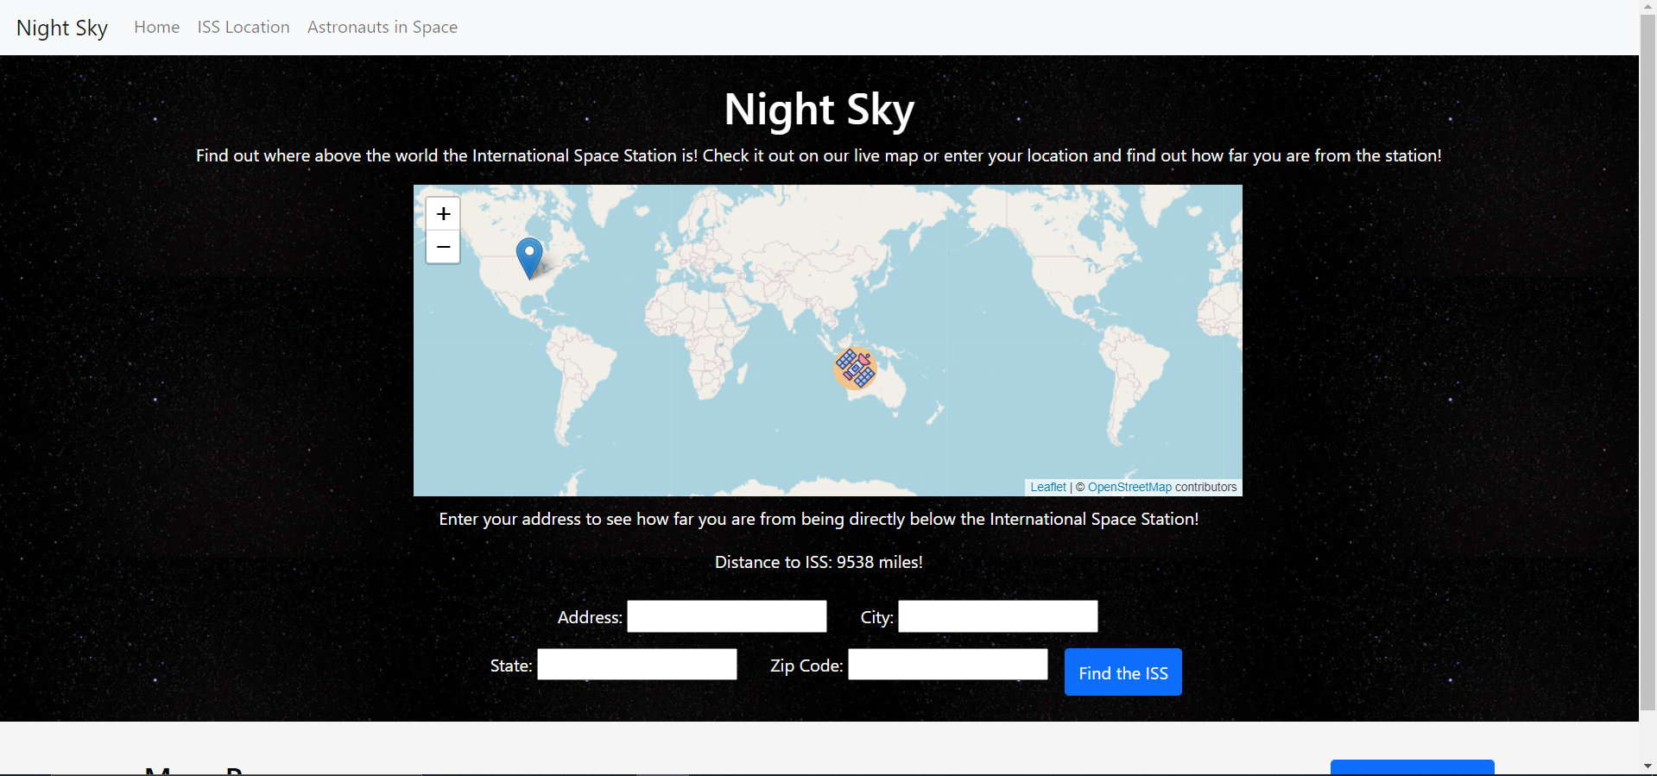Focus the State input field

point(637,665)
